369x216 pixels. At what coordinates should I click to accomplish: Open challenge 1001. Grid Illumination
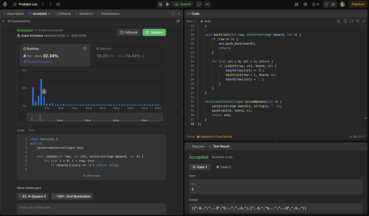pyautogui.click(x=72, y=196)
